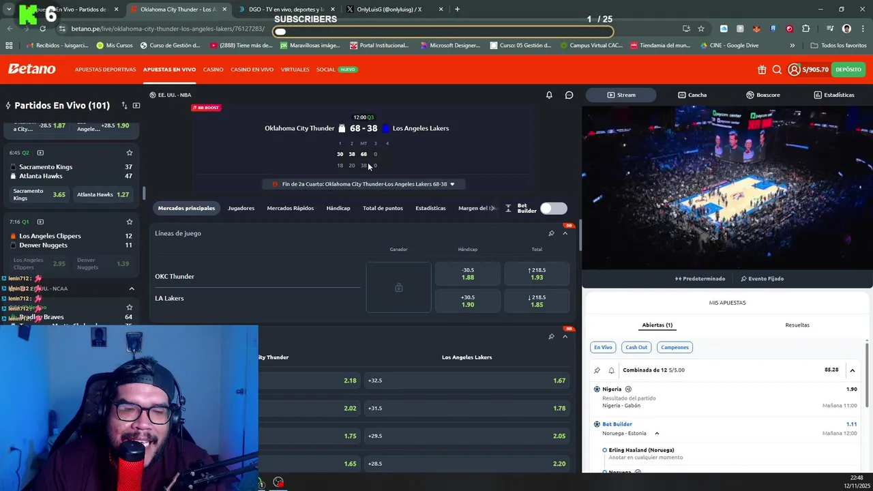873x491 pixels.
Task: Click stream icon on Clippers match card
Action: tap(40, 222)
